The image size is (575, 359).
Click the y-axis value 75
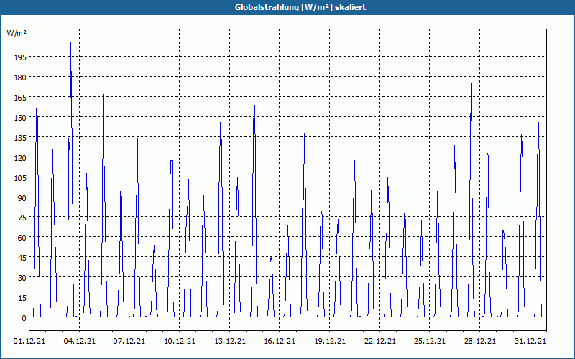pyautogui.click(x=22, y=218)
